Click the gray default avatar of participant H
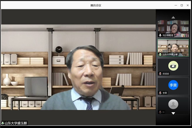 173,104
